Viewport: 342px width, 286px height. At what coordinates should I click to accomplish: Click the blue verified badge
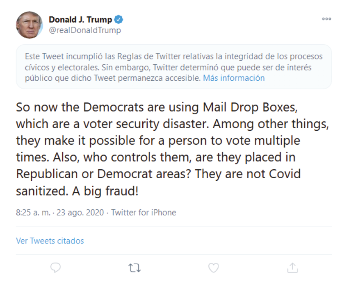pos(119,19)
